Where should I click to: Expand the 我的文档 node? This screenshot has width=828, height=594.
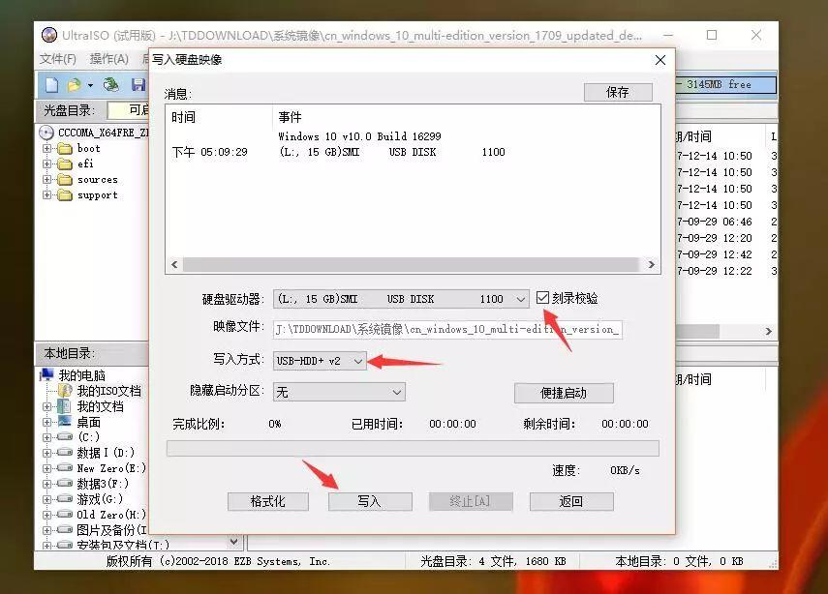tap(47, 406)
